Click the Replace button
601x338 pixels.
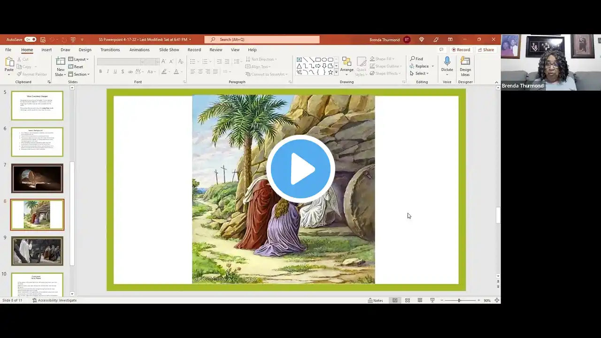(x=422, y=66)
